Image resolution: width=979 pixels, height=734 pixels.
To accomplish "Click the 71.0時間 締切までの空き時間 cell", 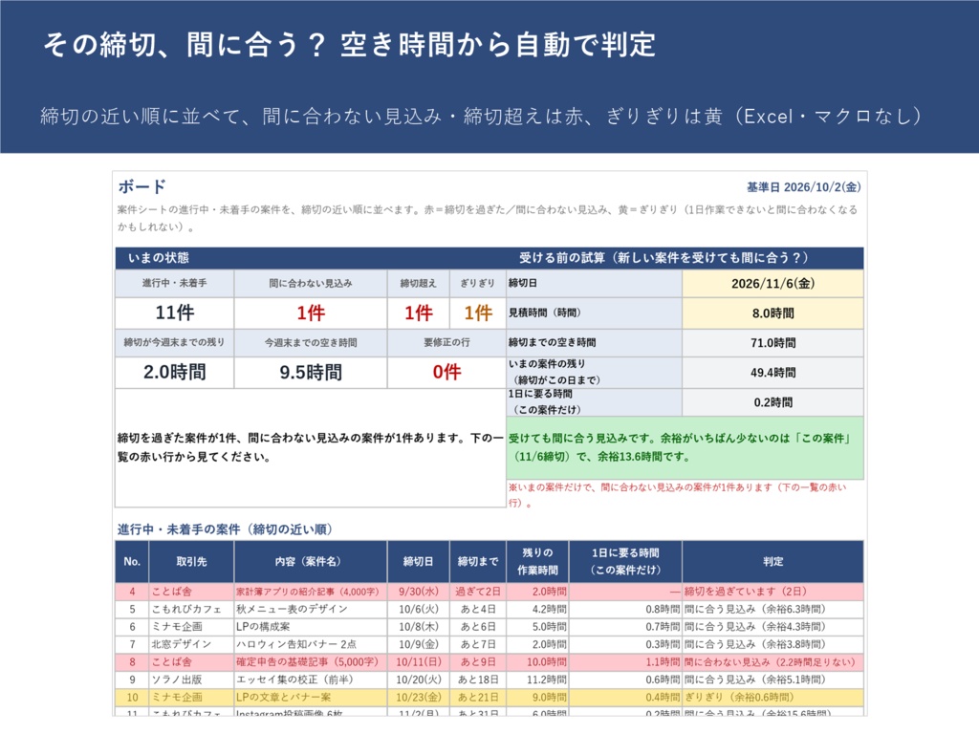I will click(772, 343).
